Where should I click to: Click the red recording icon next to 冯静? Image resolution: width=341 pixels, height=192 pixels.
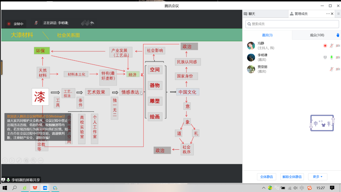coord(325,46)
